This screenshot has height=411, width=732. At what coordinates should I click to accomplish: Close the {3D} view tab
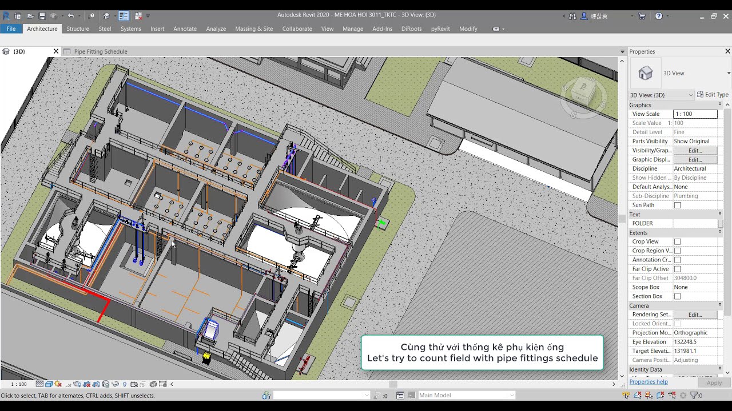click(56, 51)
